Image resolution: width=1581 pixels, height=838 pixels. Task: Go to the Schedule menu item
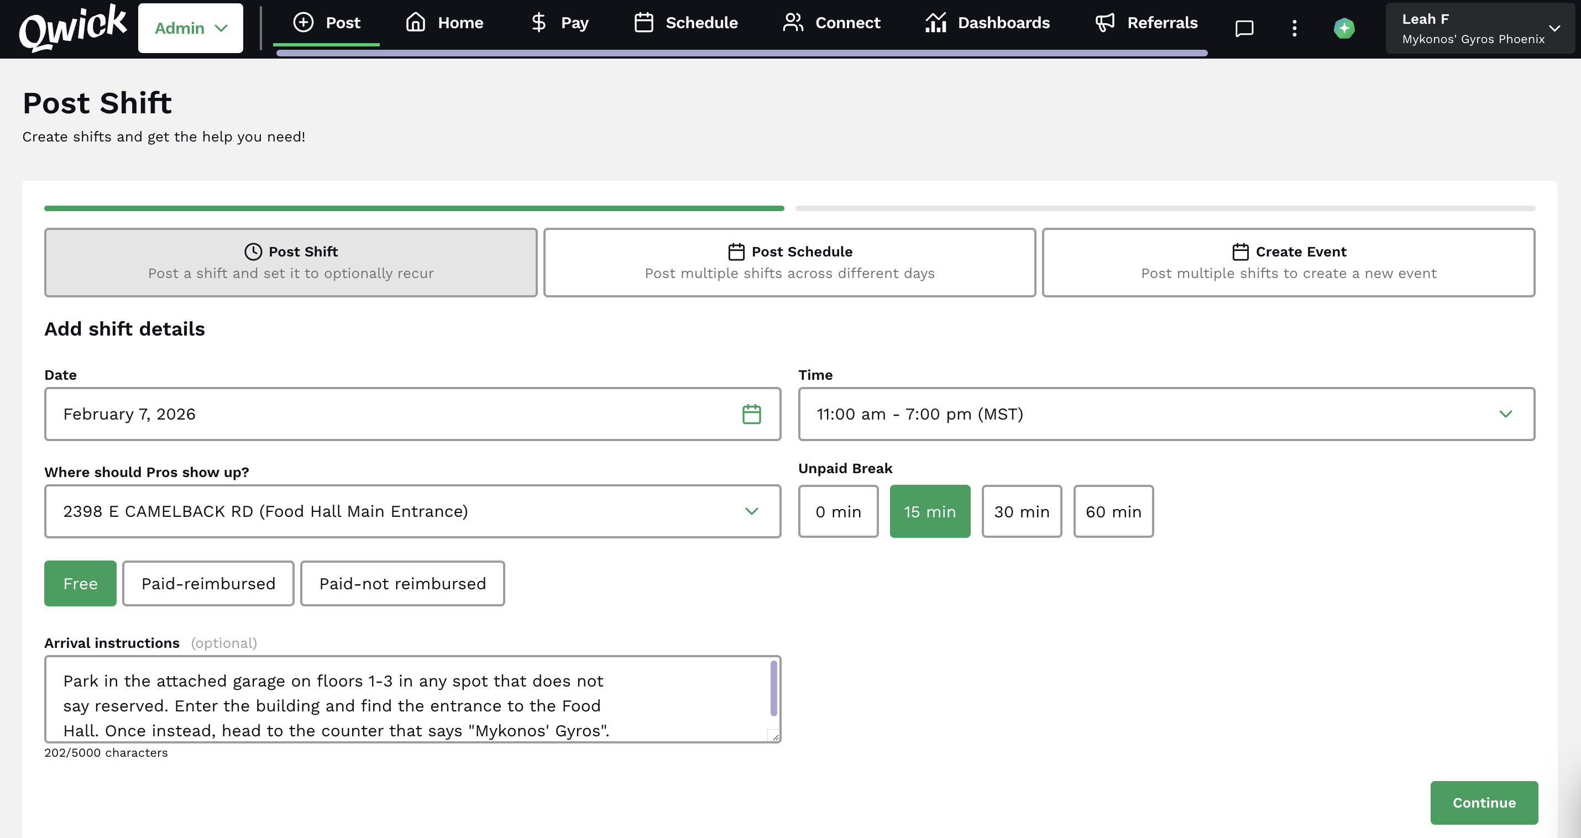click(x=685, y=23)
